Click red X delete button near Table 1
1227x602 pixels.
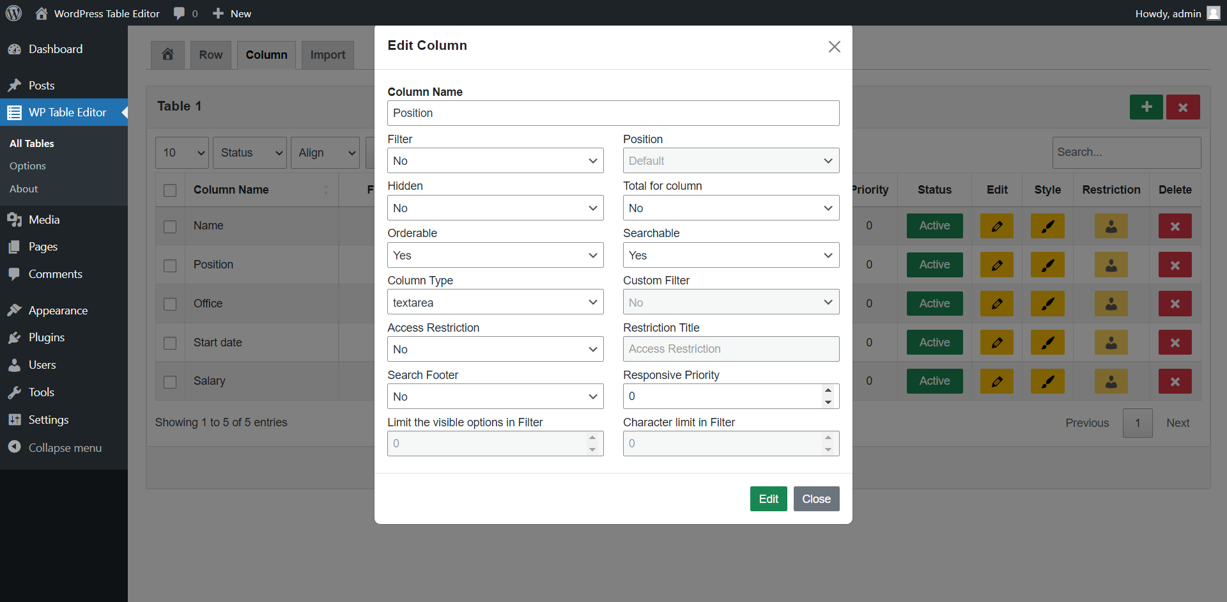coord(1183,107)
